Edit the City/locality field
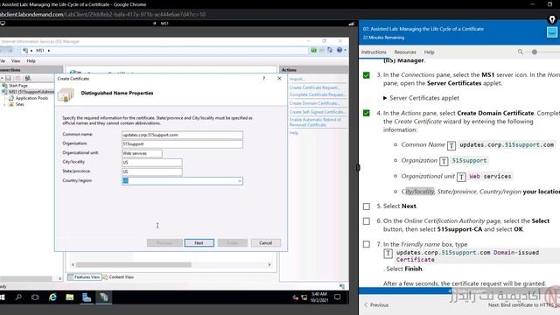Image resolution: width=560 pixels, height=315 pixels. tap(151, 163)
